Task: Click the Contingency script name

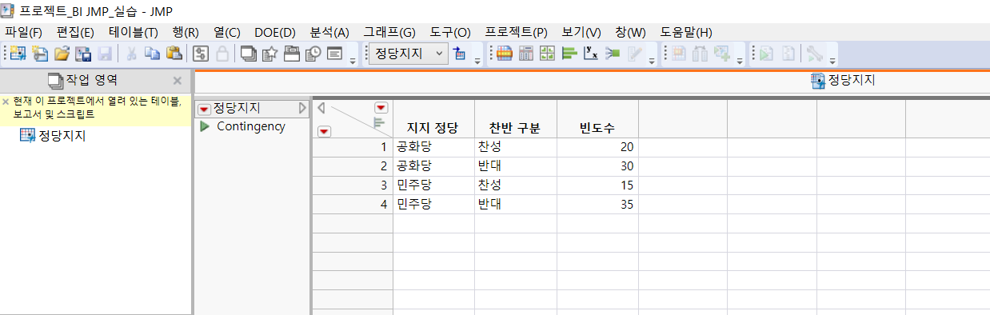Action: click(x=251, y=126)
